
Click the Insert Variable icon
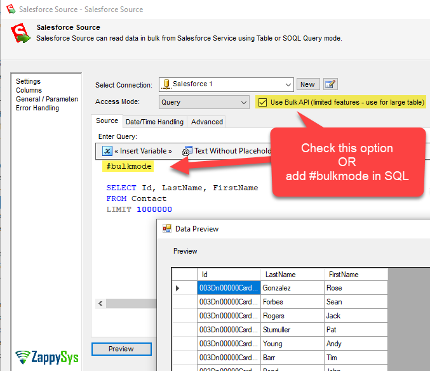(x=107, y=151)
